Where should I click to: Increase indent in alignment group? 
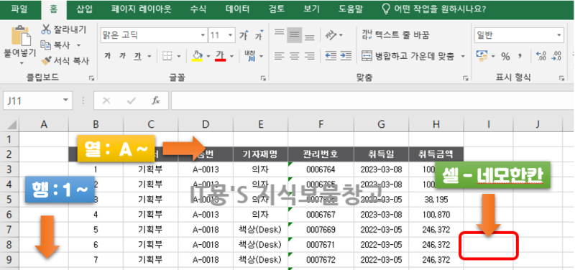pyautogui.click(x=346, y=56)
